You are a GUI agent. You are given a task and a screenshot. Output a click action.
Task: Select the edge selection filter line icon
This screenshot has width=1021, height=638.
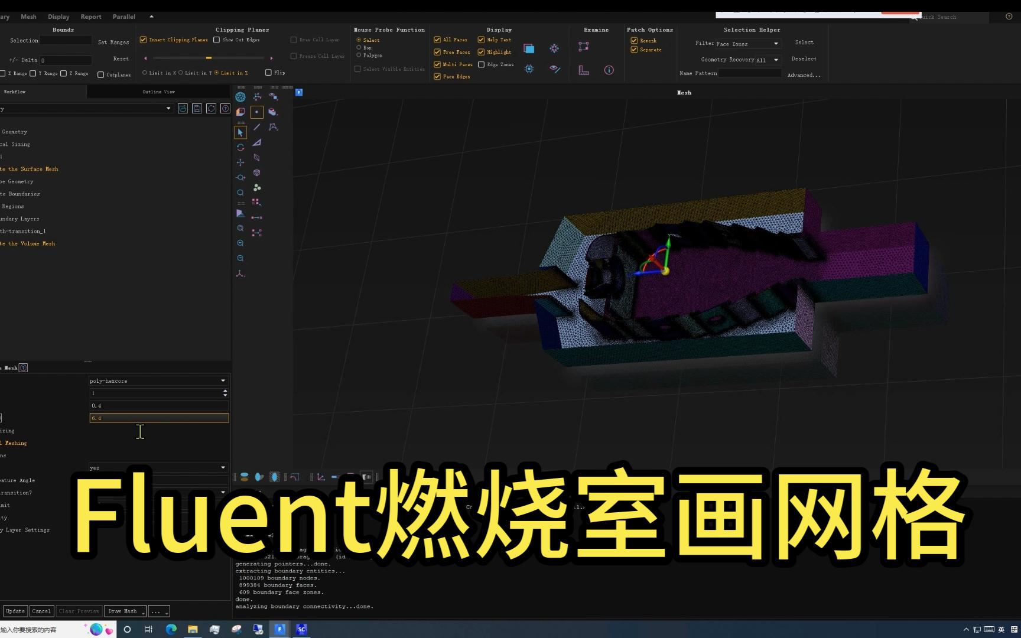[257, 127]
